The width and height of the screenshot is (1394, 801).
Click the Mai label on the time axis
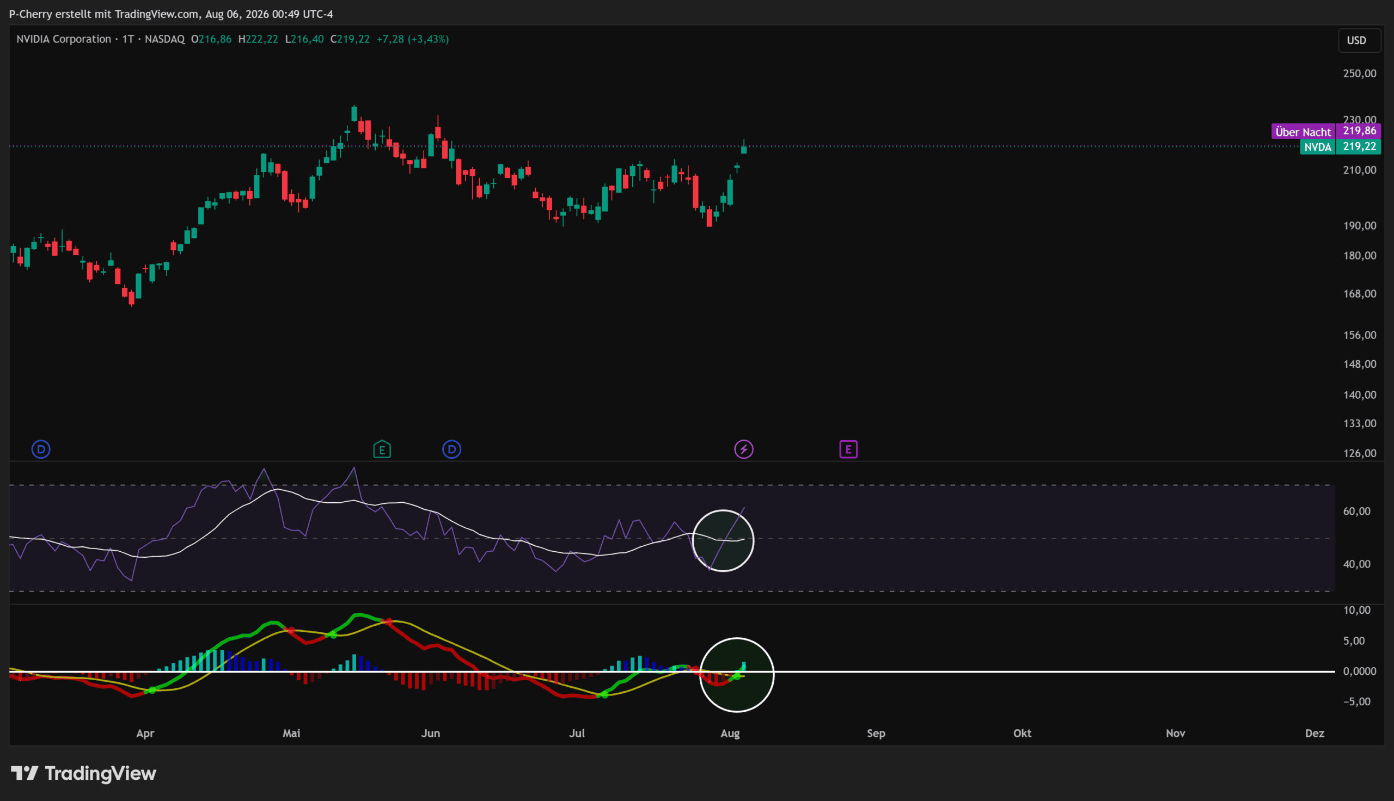click(292, 734)
